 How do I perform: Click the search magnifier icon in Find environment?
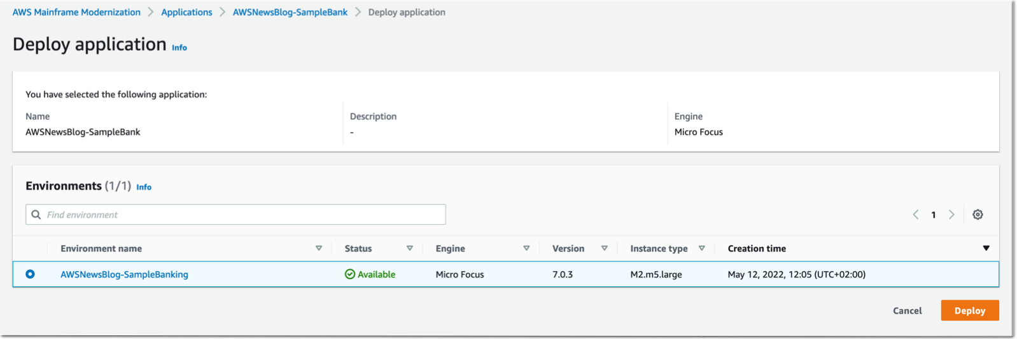click(x=36, y=215)
